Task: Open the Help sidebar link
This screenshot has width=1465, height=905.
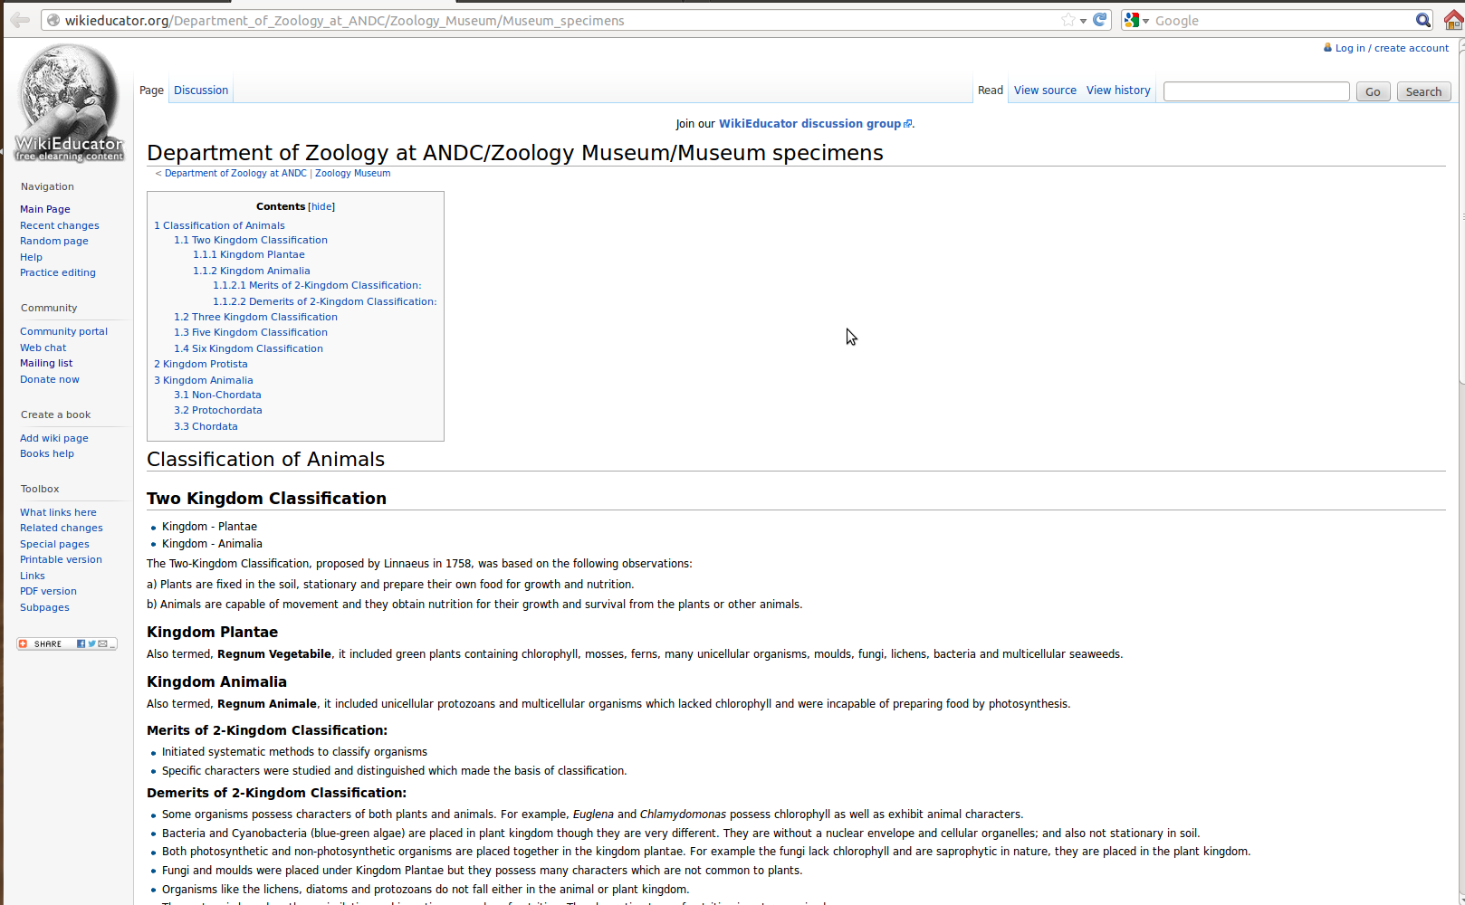Action: (x=31, y=257)
